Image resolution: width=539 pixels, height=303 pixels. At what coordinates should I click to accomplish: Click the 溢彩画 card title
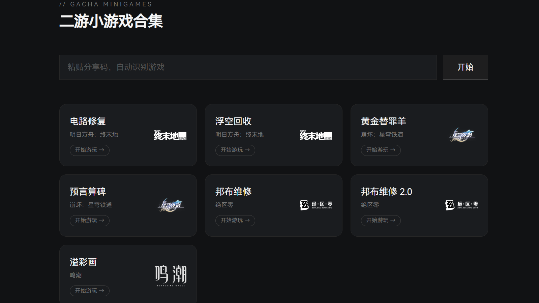tap(83, 262)
